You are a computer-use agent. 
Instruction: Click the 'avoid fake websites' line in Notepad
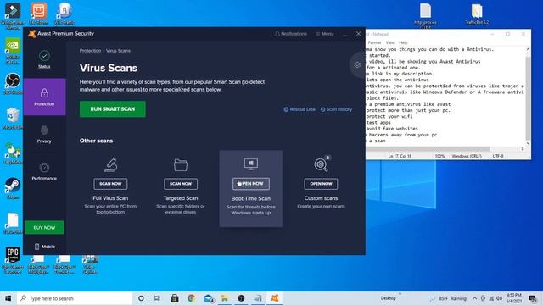click(x=392, y=128)
